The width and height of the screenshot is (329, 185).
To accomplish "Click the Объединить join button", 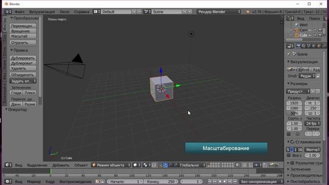I will (23, 75).
